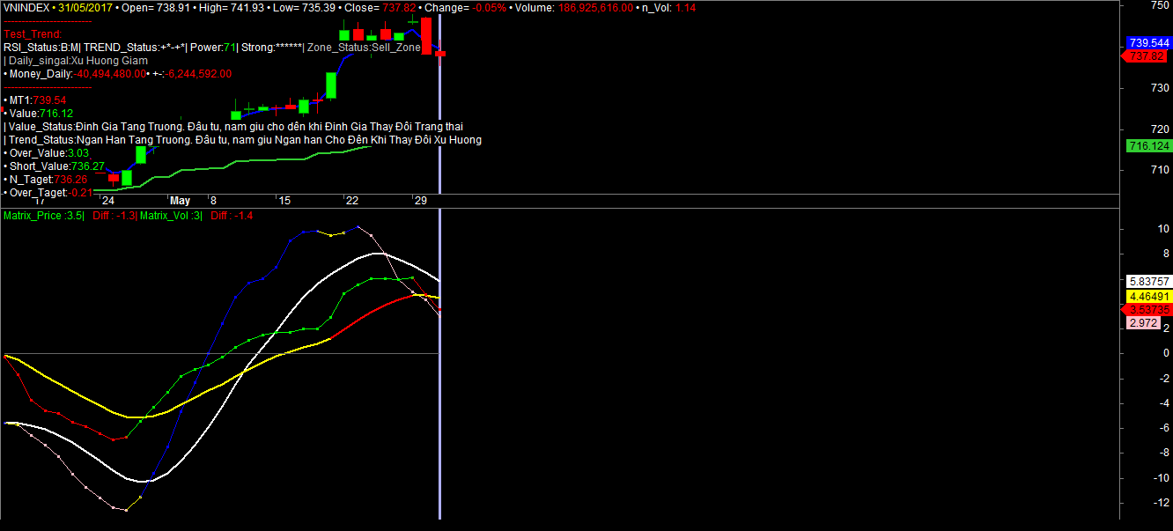
Task: Select the blue 739.544 price tag
Action: 1148,42
